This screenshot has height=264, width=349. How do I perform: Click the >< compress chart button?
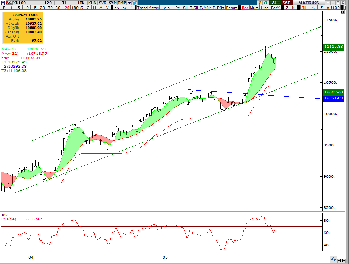117,8
